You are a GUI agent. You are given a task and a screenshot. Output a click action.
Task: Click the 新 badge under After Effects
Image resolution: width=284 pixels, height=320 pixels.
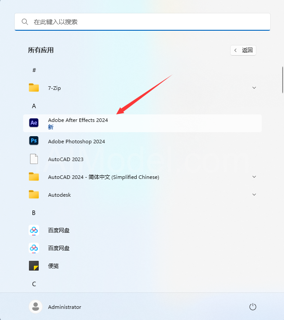click(51, 127)
